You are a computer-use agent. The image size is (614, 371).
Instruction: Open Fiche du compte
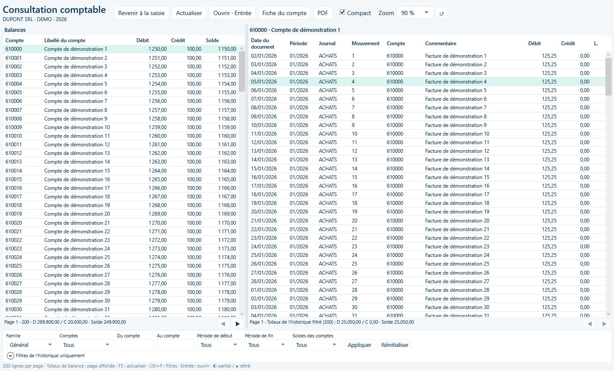pos(284,13)
